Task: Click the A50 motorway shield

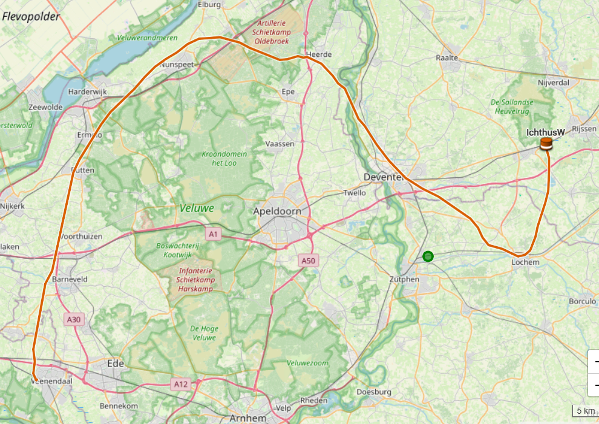Action: pyautogui.click(x=309, y=261)
